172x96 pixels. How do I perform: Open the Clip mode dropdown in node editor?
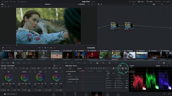(154, 4)
